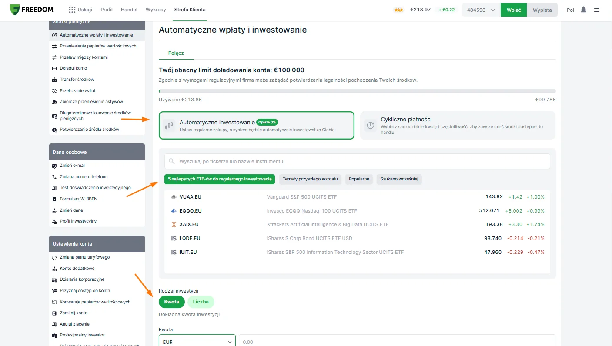This screenshot has width=612, height=346.
Task: Click Zmiana numeru telefonu phone icon
Action: 54,177
